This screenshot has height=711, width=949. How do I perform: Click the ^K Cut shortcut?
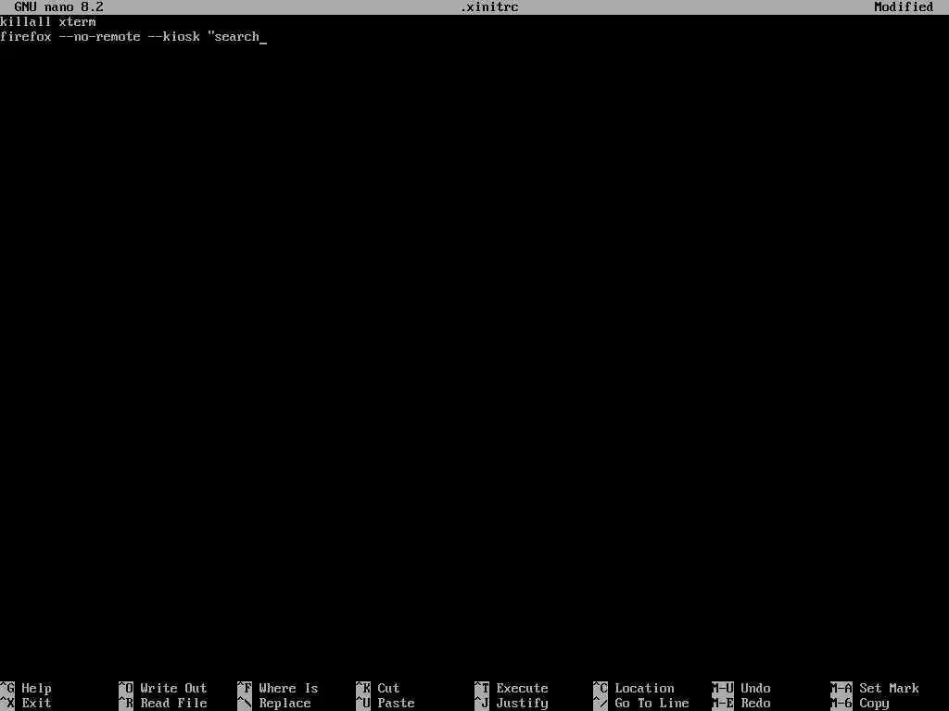pyautogui.click(x=378, y=688)
